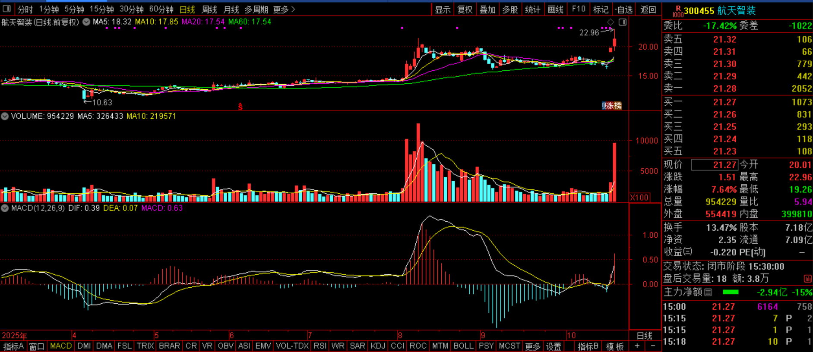Screen dimensions: 813x352
Task: Select the DMI indicator tab
Action: [84, 346]
